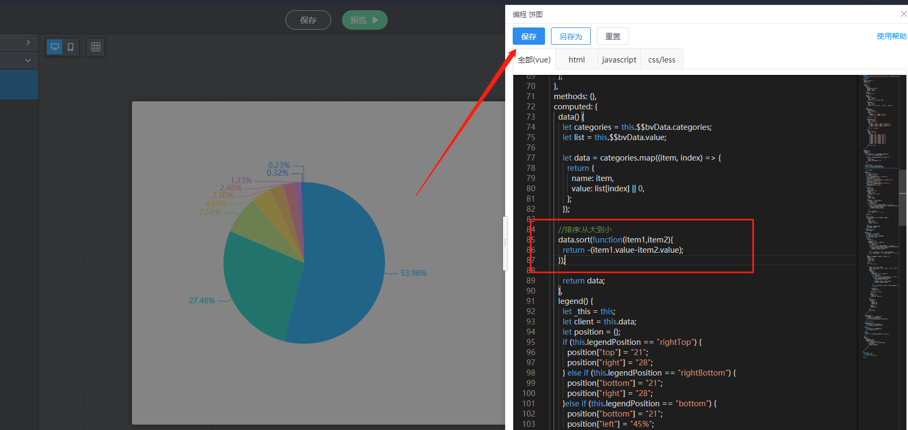Close the 编程 饼图 panel

pos(903,14)
